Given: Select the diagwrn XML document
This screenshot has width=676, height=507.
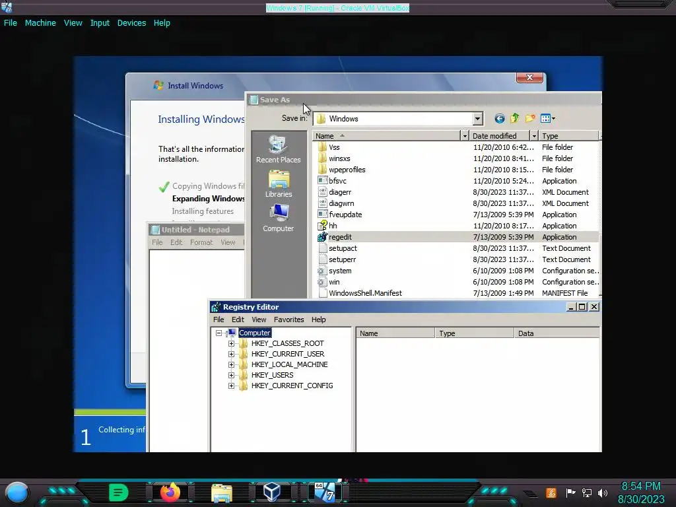Looking at the screenshot, I should (341, 203).
